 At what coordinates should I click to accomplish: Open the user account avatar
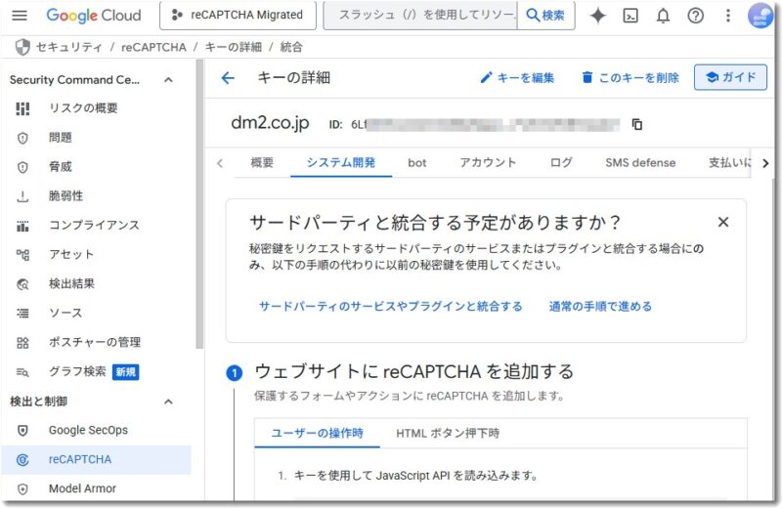pyautogui.click(x=760, y=16)
